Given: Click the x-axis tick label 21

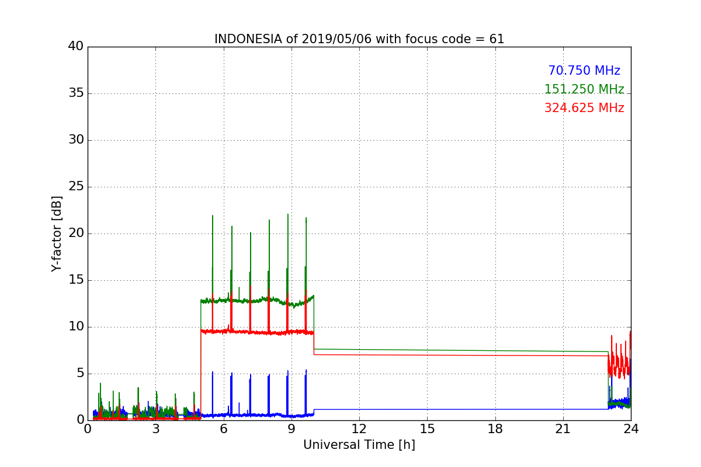Looking at the screenshot, I should (x=563, y=429).
